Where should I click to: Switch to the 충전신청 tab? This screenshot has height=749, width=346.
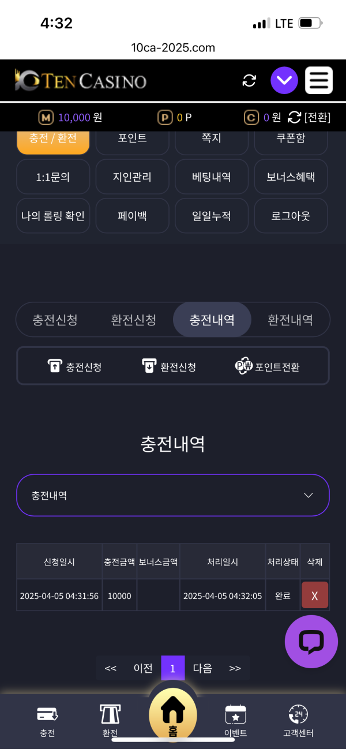pyautogui.click(x=55, y=320)
